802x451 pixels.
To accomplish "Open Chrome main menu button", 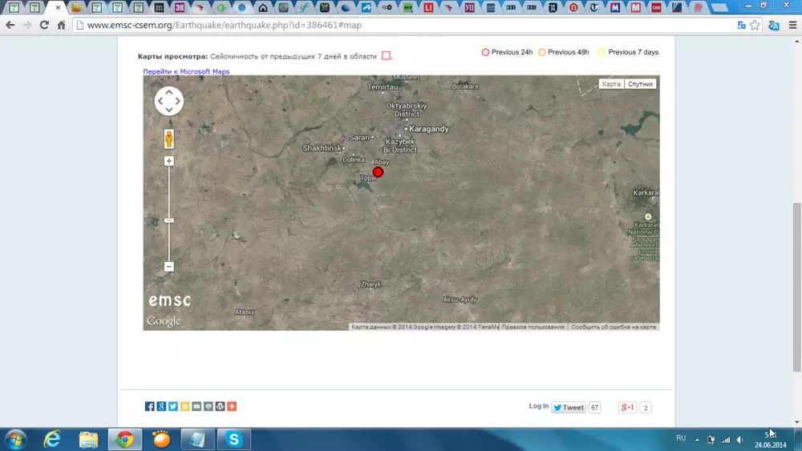I will click(x=792, y=25).
